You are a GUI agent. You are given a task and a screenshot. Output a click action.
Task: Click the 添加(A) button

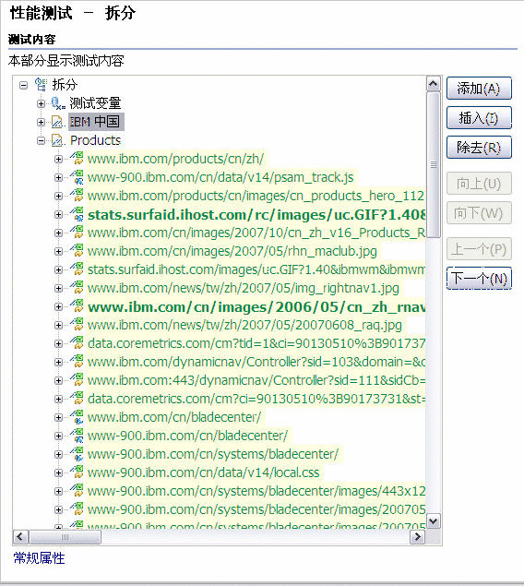click(479, 89)
